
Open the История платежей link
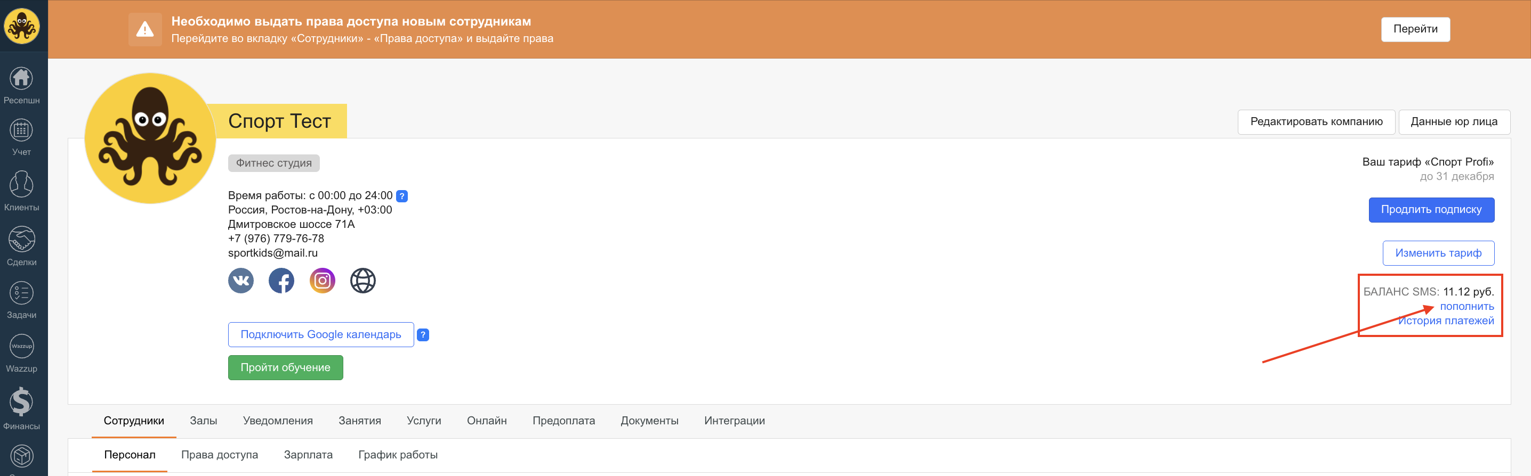(x=1445, y=321)
